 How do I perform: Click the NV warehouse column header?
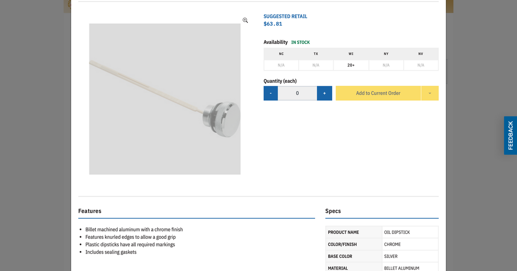click(x=421, y=54)
